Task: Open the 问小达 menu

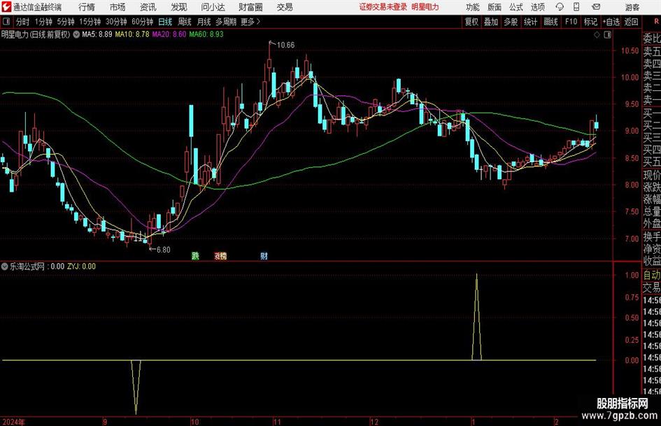Action: (213, 7)
